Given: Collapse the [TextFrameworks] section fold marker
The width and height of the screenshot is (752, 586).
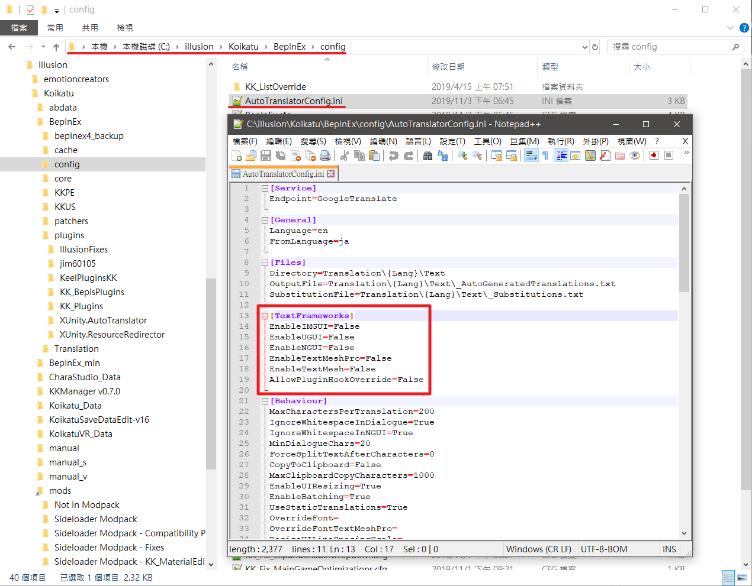Looking at the screenshot, I should pos(265,316).
